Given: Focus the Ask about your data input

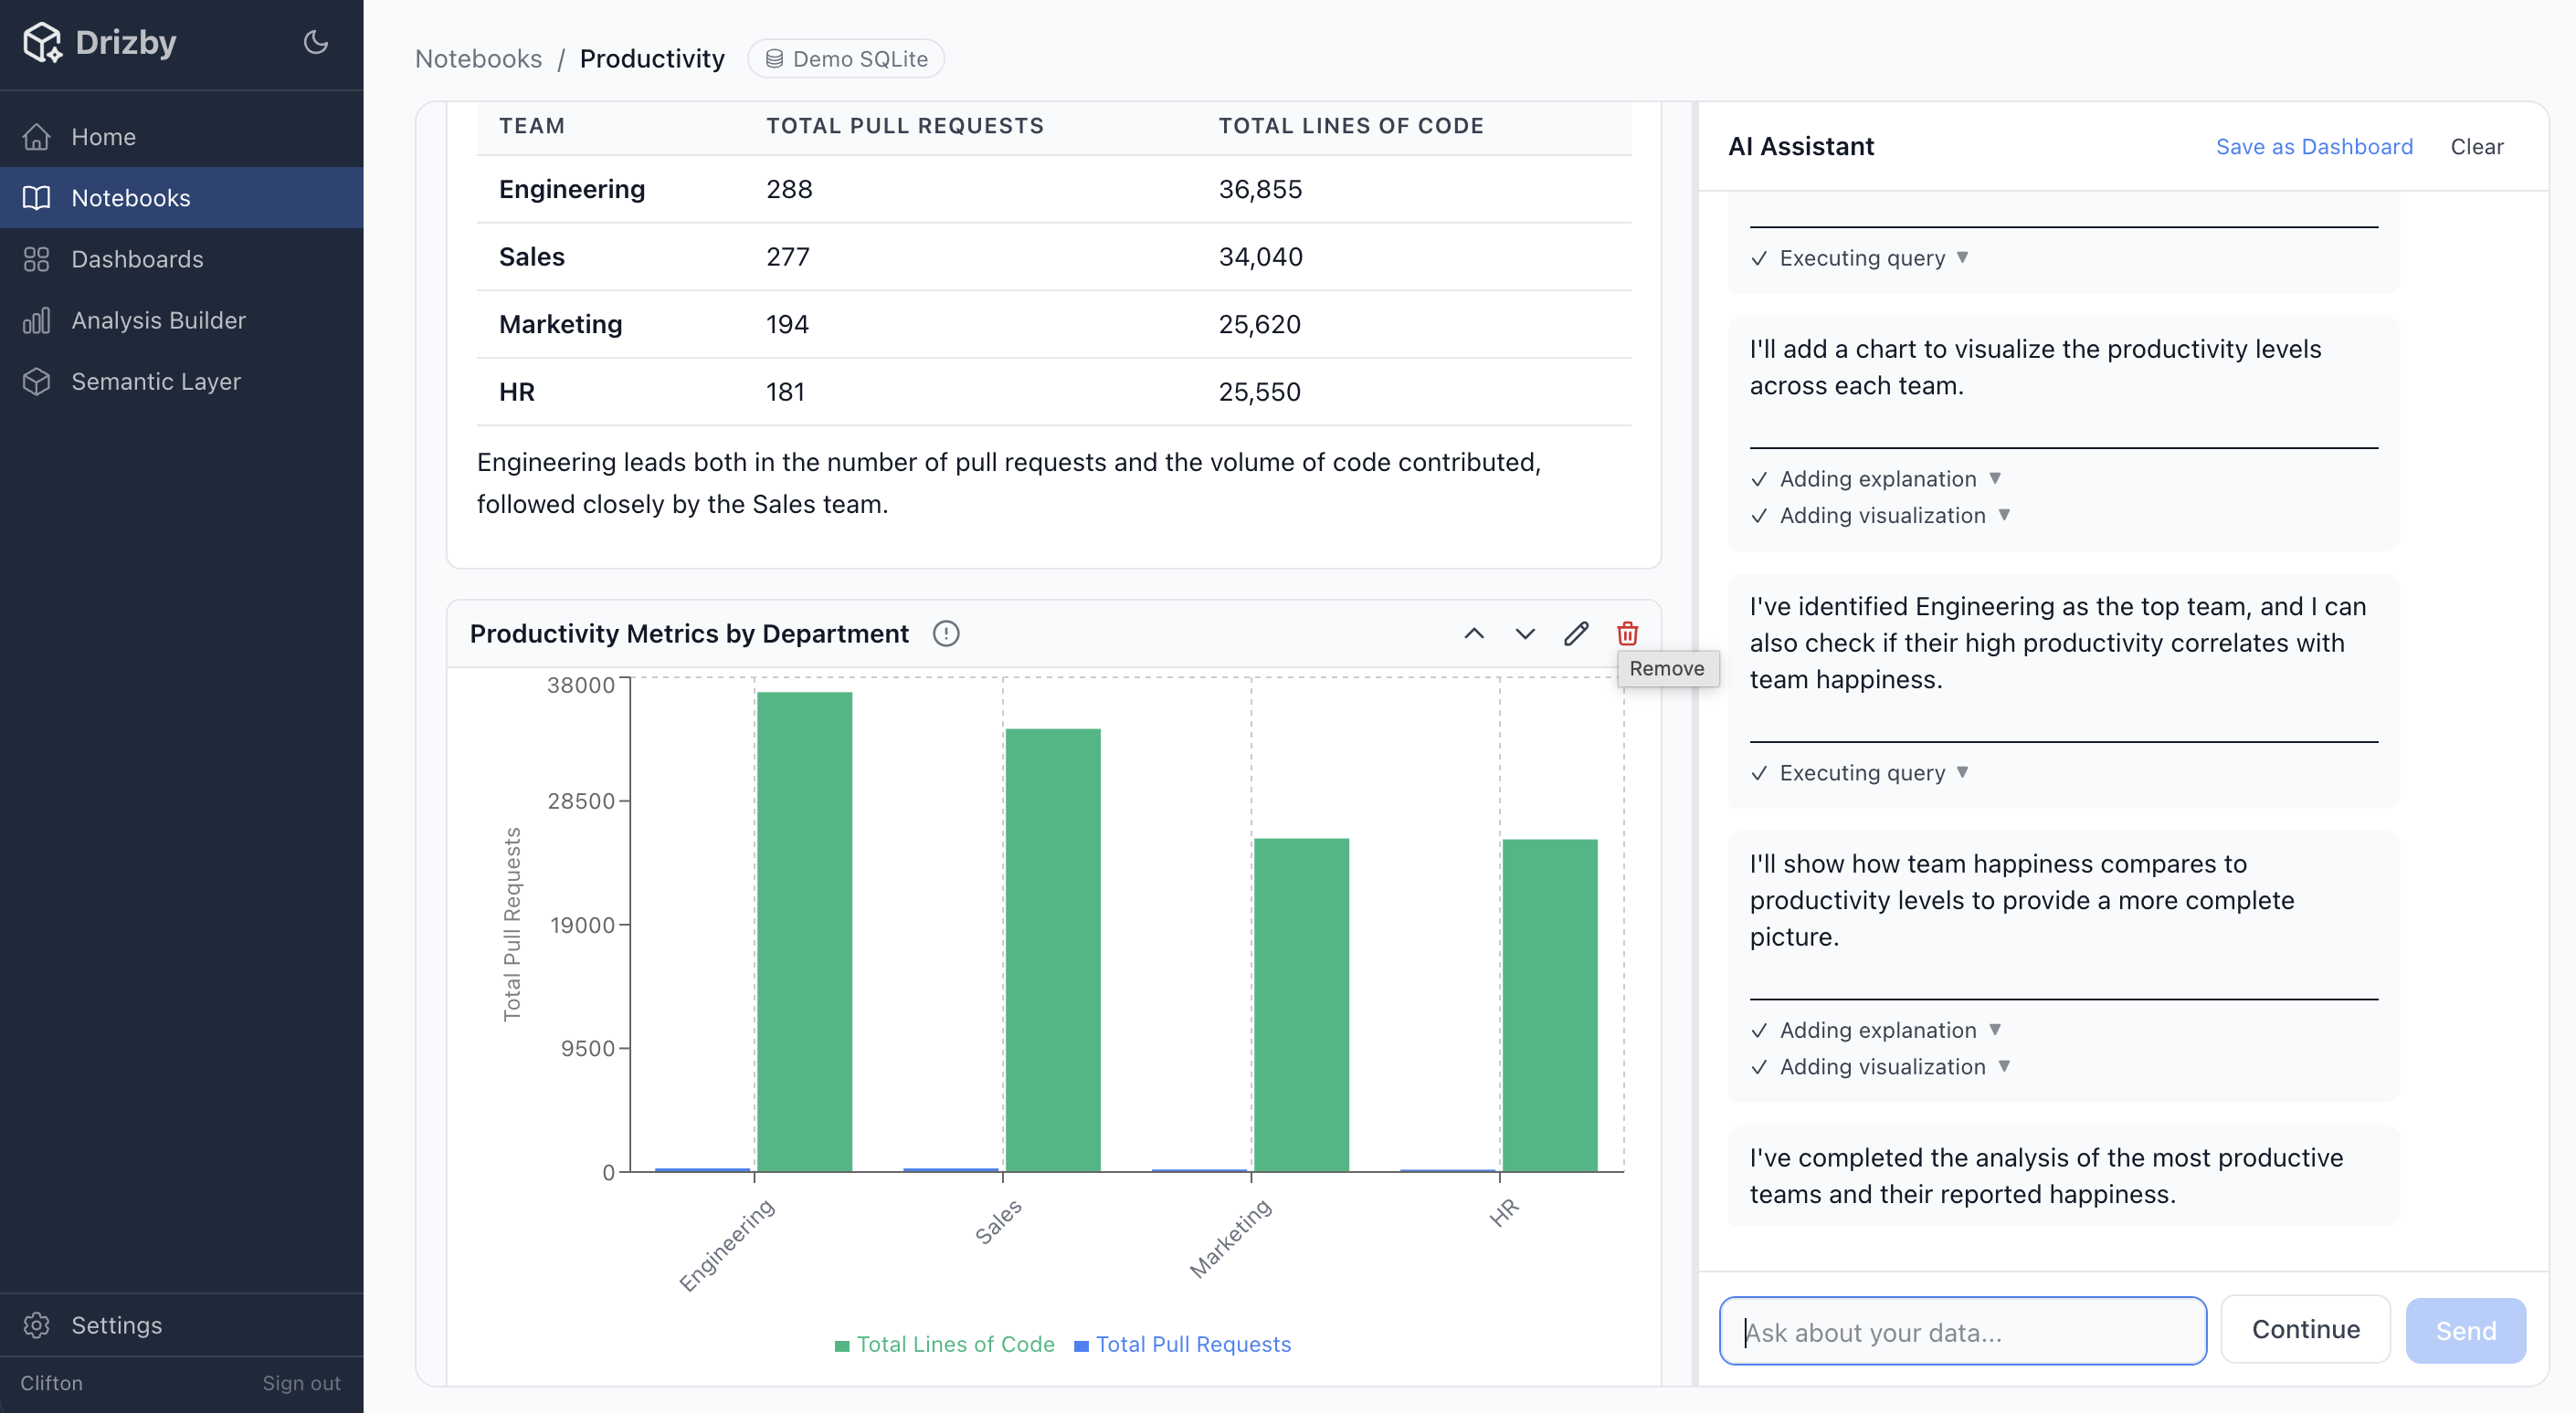Looking at the screenshot, I should point(1962,1331).
